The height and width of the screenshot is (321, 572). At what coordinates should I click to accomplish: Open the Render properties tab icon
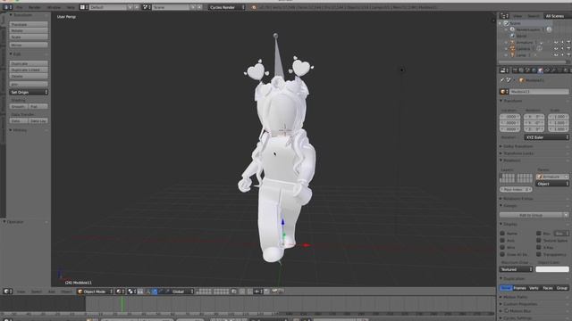point(515,70)
